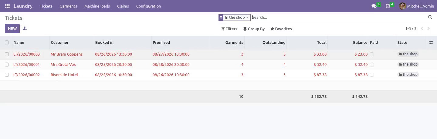437x139 pixels.
Task: Go to previous page arrow
Action: 422,29
